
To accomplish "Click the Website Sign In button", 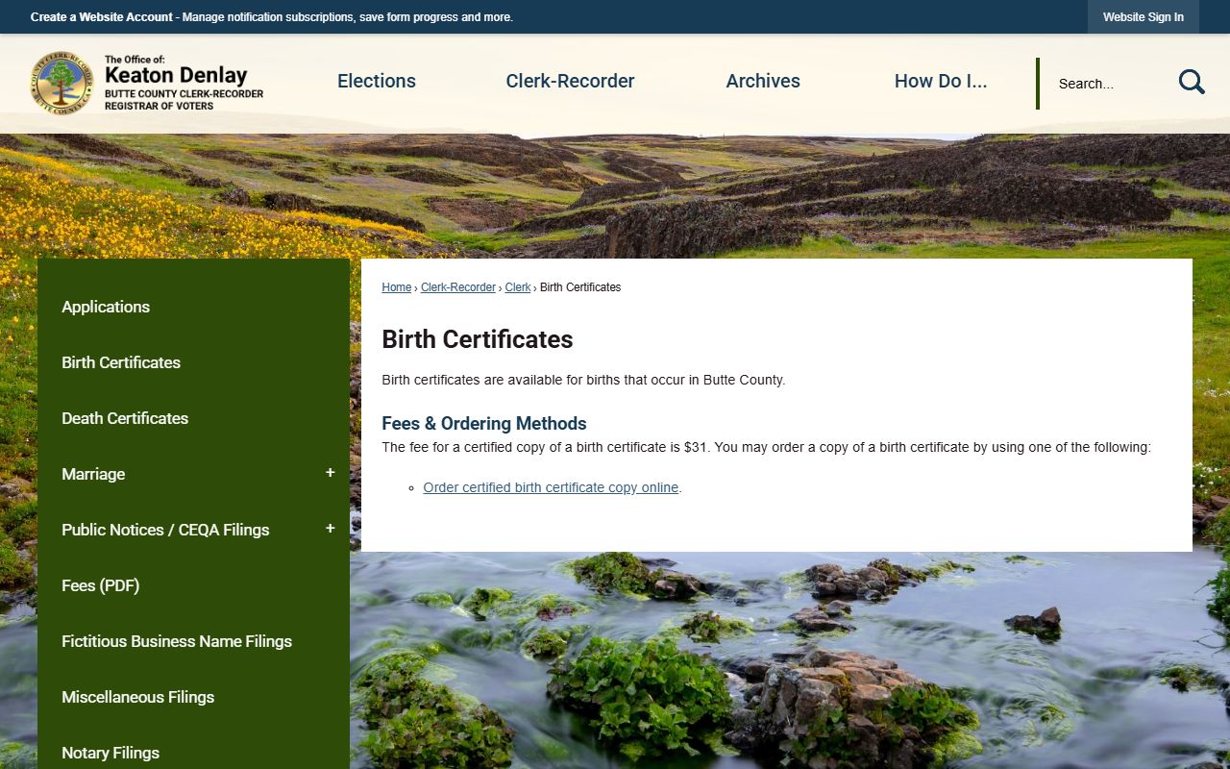I will 1144,17.
